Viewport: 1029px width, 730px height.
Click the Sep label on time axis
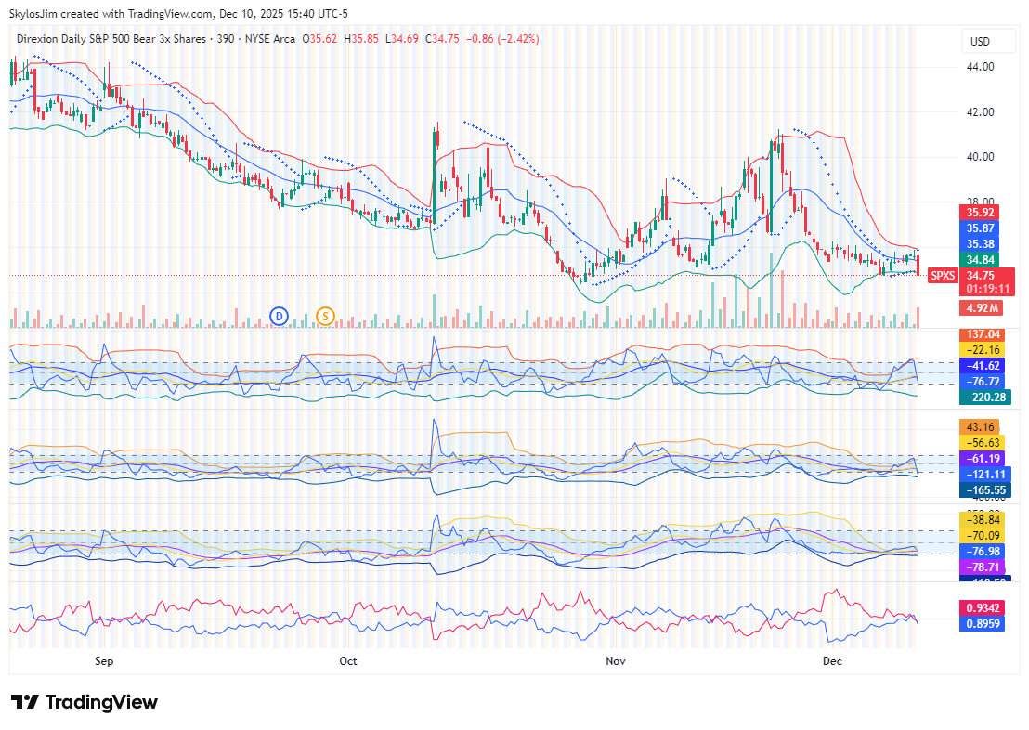click(x=104, y=661)
